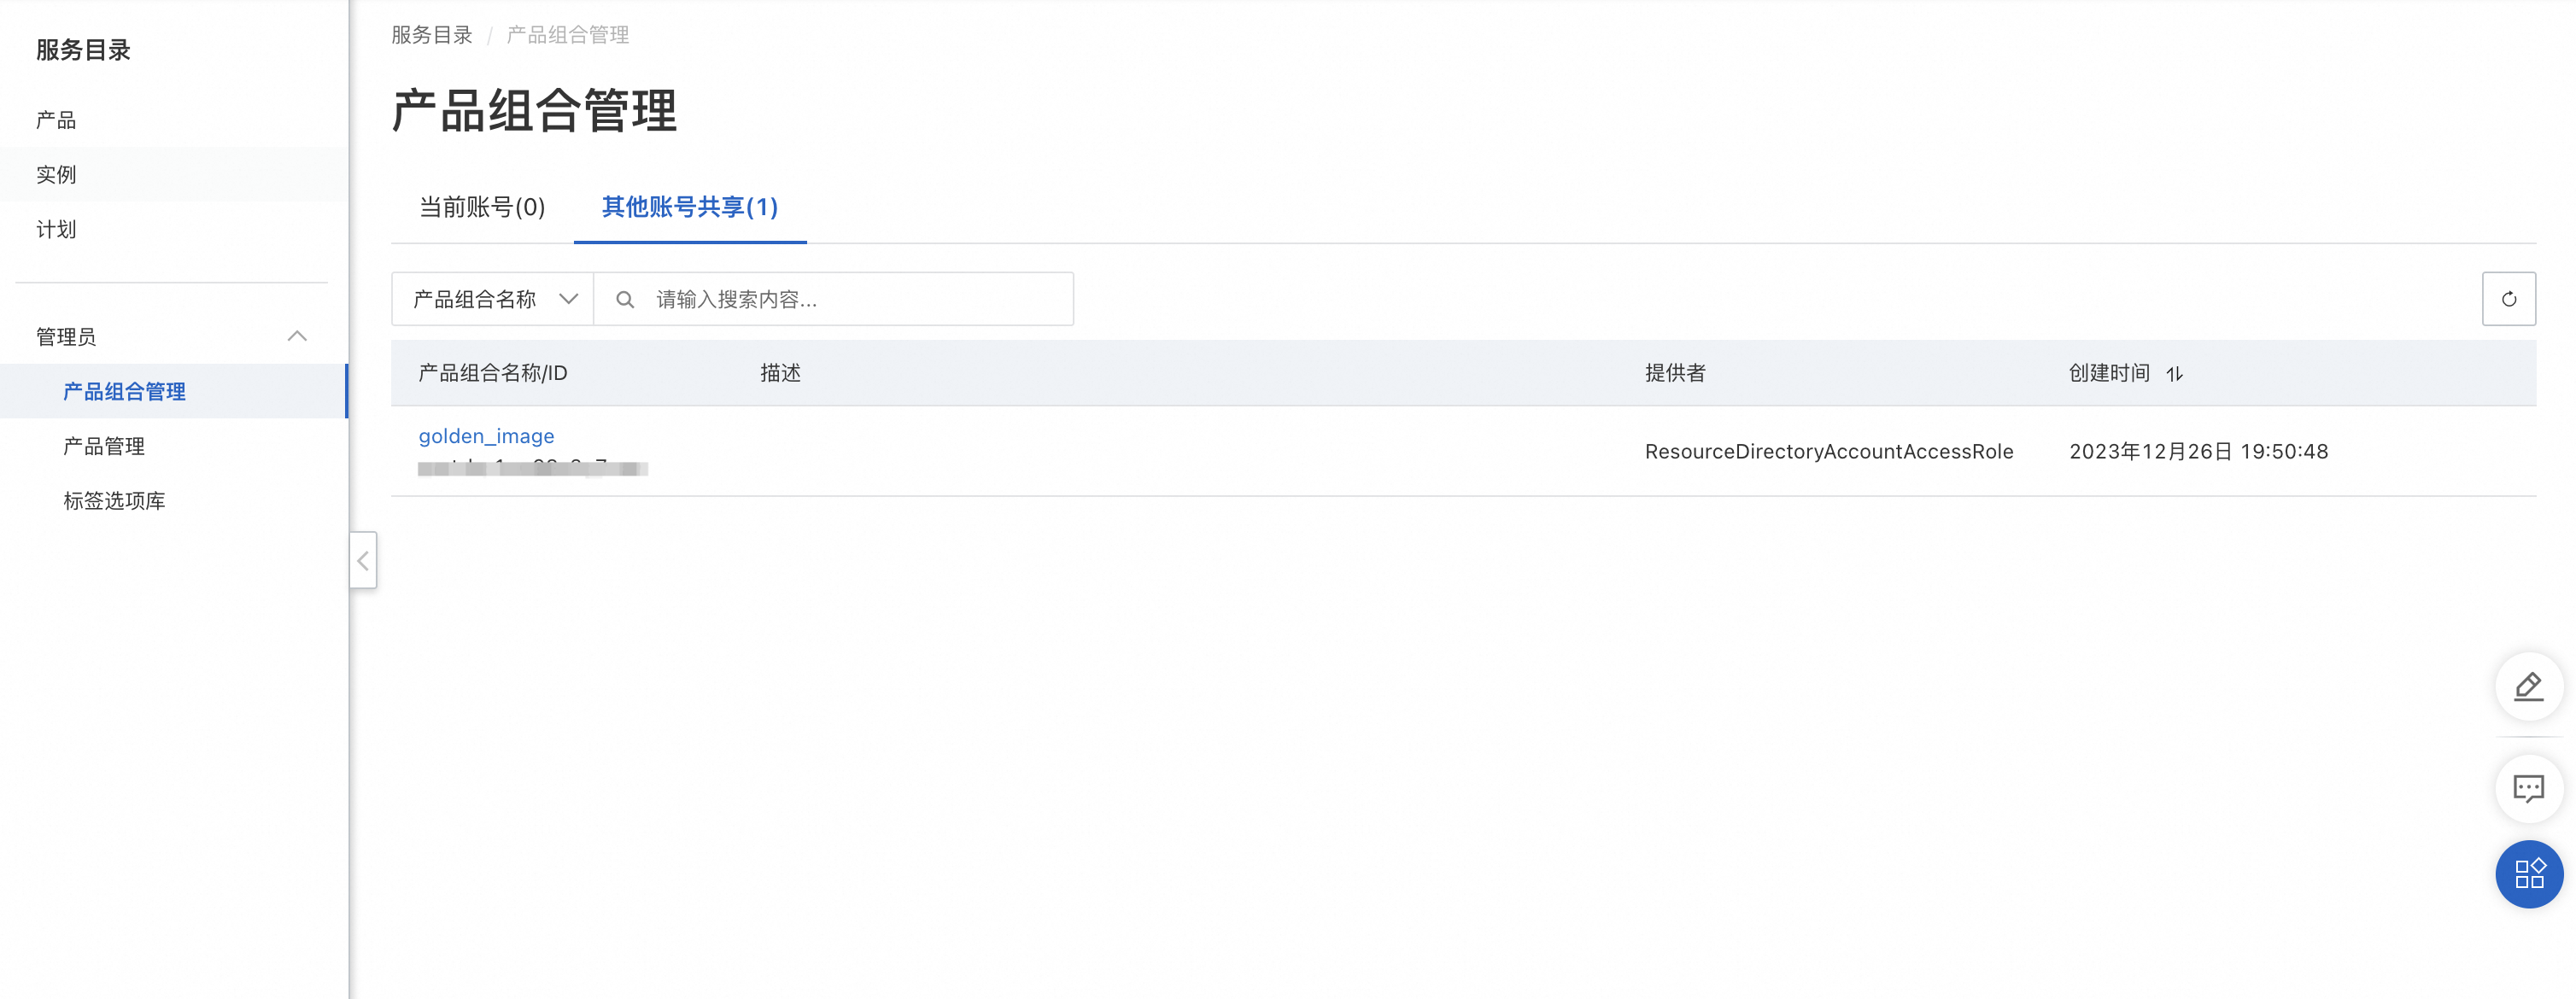This screenshot has height=999, width=2576.
Task: Open 产品 in the sidebar
Action: [56, 120]
